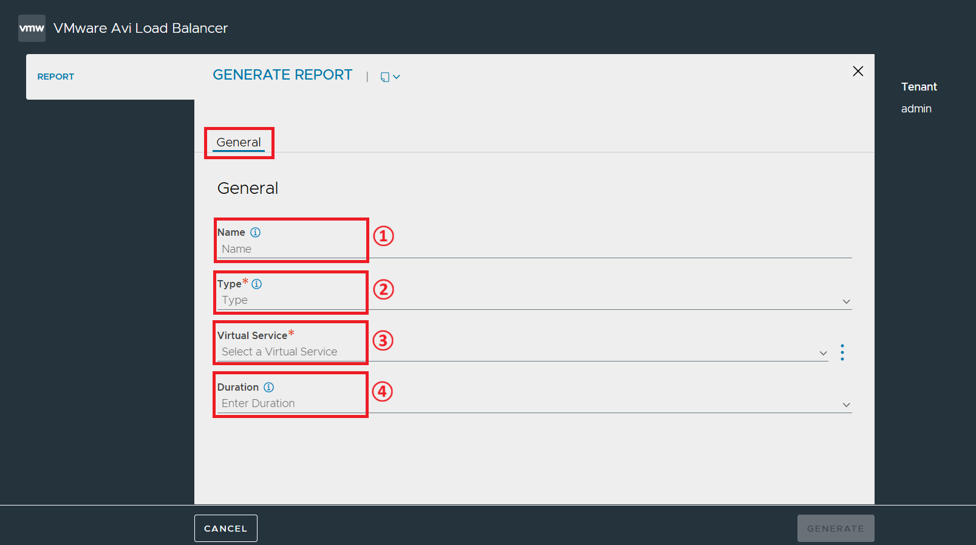976x545 pixels.
Task: Expand the Duration dropdown arrow
Action: [847, 405]
